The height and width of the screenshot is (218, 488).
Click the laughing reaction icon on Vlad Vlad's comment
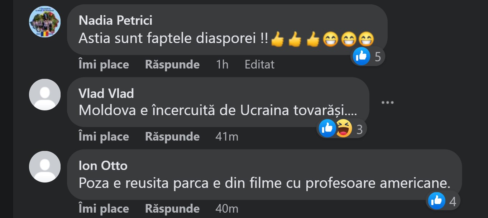point(344,128)
